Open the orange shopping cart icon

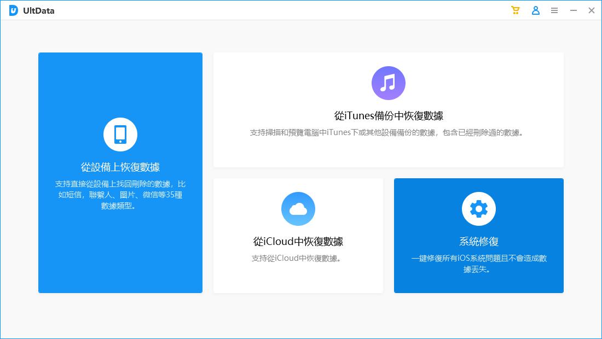pyautogui.click(x=515, y=10)
